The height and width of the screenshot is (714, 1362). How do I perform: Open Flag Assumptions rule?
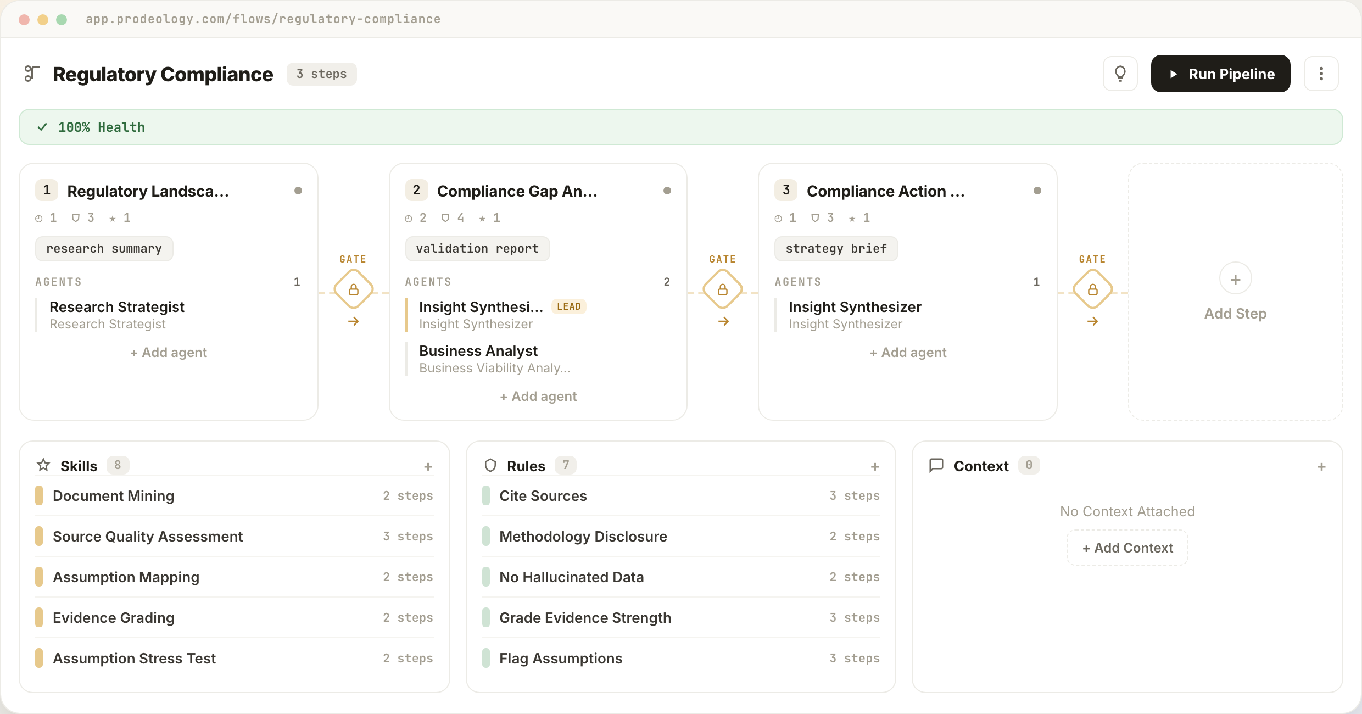click(681, 659)
